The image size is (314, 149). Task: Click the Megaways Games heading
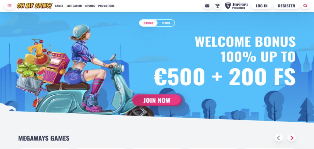coord(44,138)
